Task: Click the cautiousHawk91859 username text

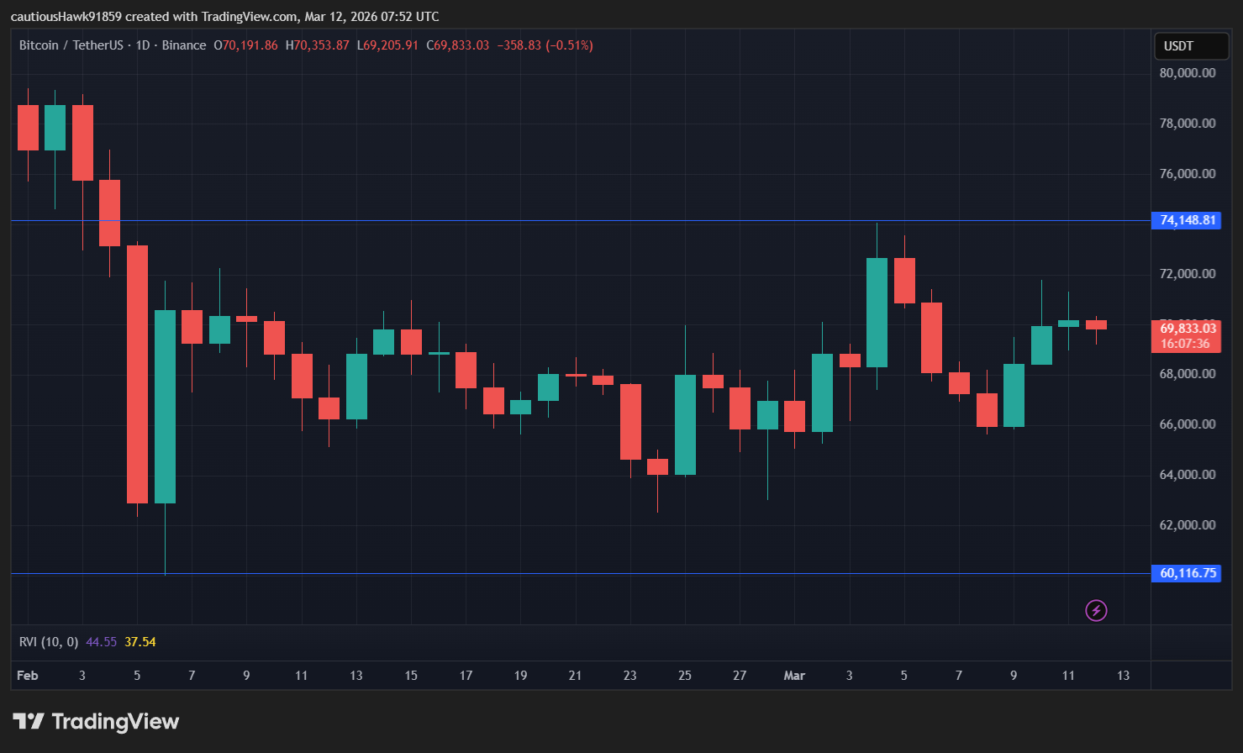Action: 67,16
